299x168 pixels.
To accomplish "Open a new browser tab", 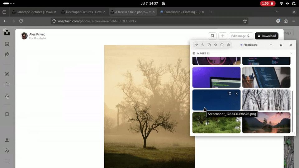I will [x=211, y=12].
